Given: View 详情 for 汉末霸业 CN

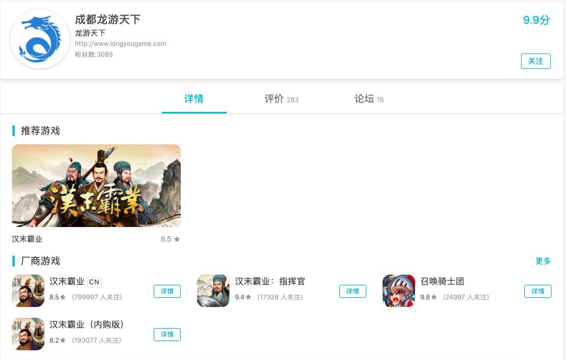Looking at the screenshot, I should point(167,291).
